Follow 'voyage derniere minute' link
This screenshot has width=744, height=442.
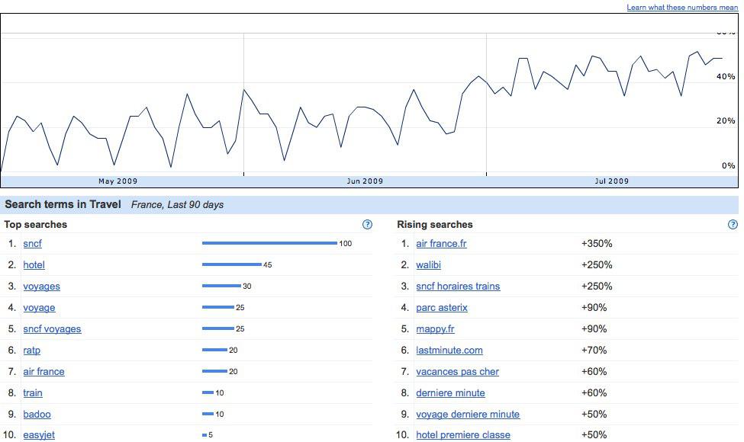[468, 414]
